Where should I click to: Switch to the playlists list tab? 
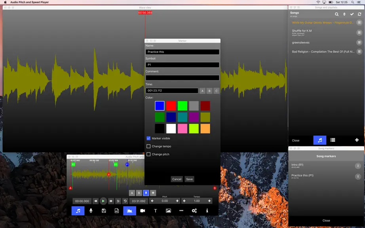point(333,140)
